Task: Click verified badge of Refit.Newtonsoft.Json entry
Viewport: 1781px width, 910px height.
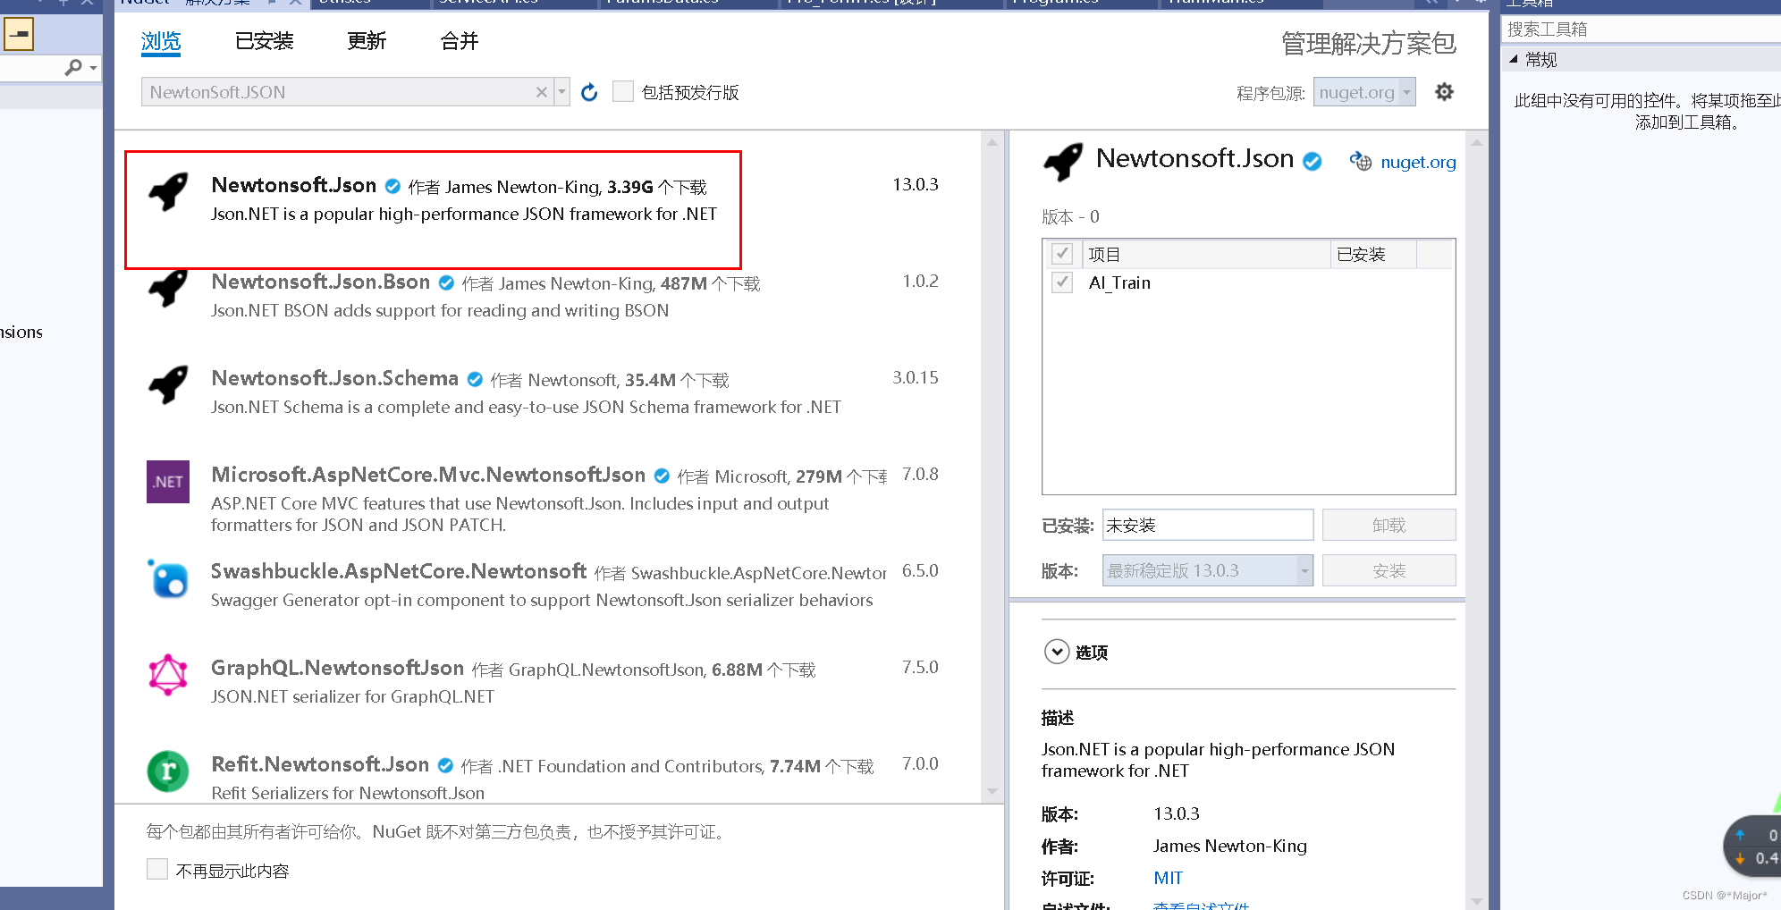Action: click(445, 765)
